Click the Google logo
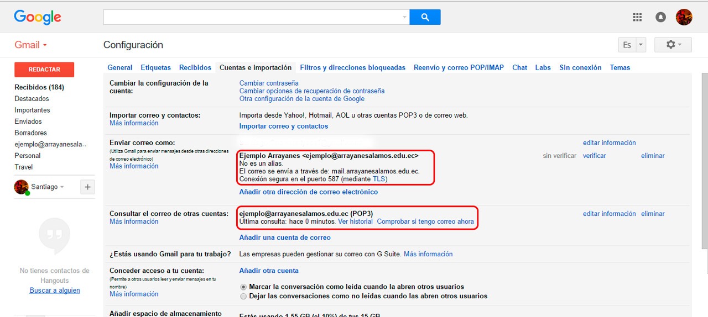 37,18
